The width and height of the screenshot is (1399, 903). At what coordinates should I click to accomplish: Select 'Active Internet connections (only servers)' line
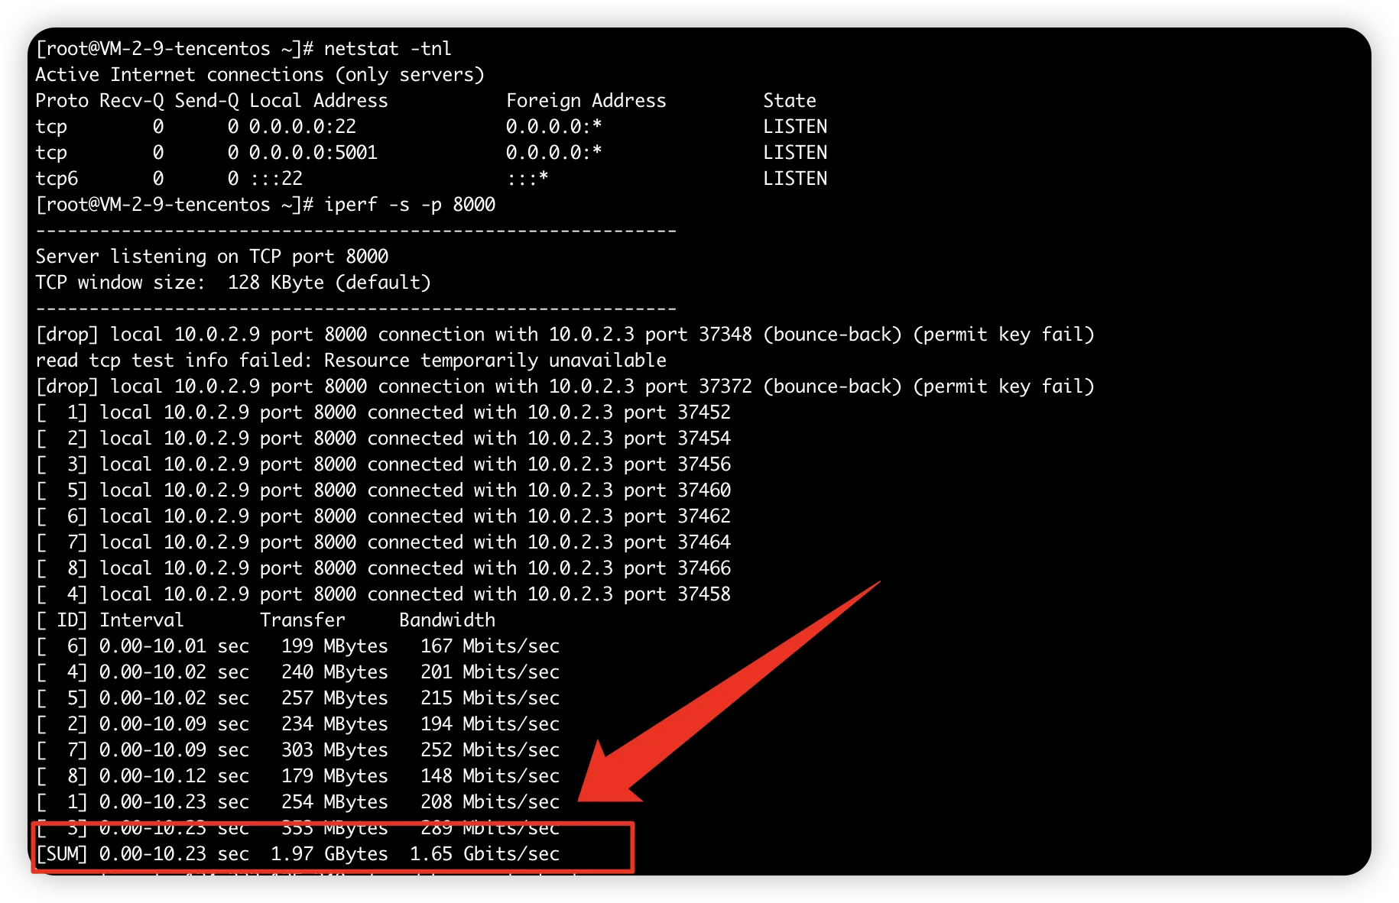[260, 75]
